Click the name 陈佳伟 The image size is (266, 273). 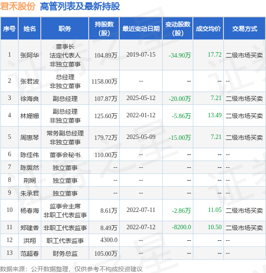[x=30, y=155]
